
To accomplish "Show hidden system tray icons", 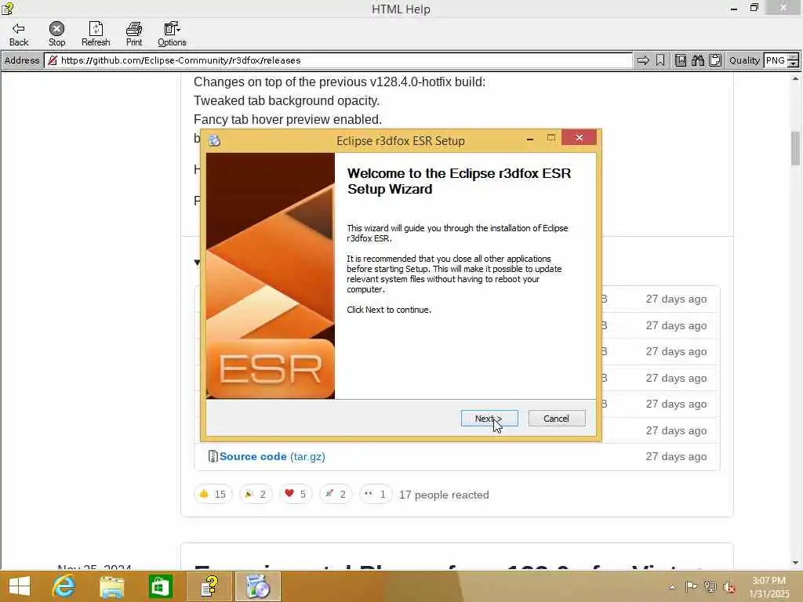I will coord(672,587).
